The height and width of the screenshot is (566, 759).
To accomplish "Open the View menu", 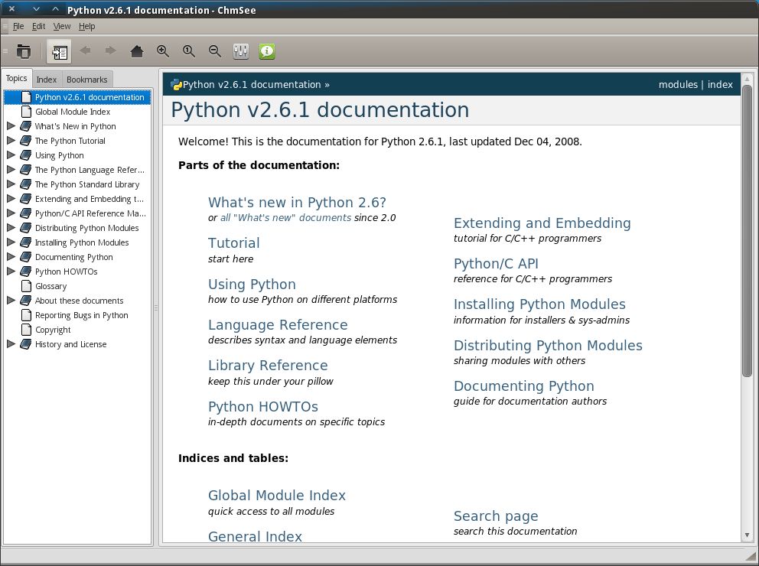I will pos(61,25).
